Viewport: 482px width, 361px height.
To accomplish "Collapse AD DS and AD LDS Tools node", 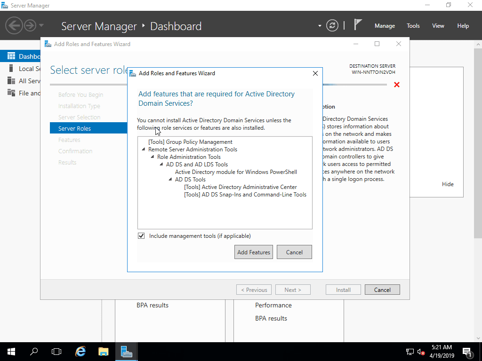I will 161,164.
